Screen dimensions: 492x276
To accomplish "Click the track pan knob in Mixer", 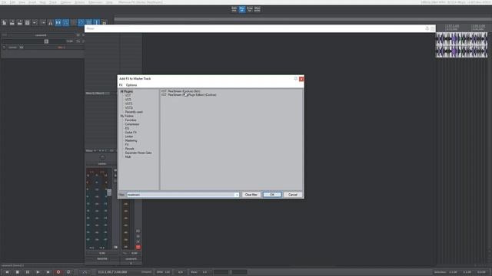I will tap(102, 157).
